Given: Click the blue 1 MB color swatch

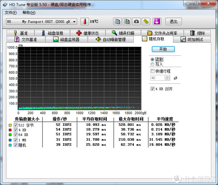Looking at the screenshot, I should (x=10, y=140).
